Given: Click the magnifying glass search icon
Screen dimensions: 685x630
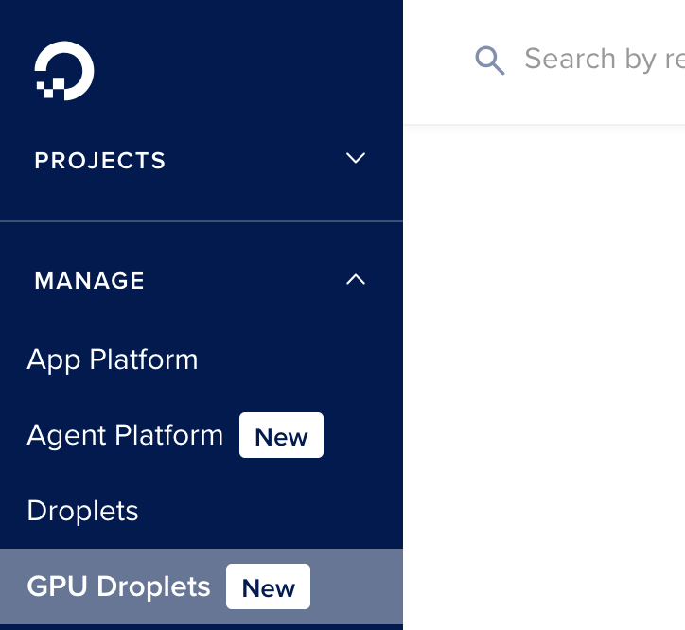Looking at the screenshot, I should click(x=490, y=61).
